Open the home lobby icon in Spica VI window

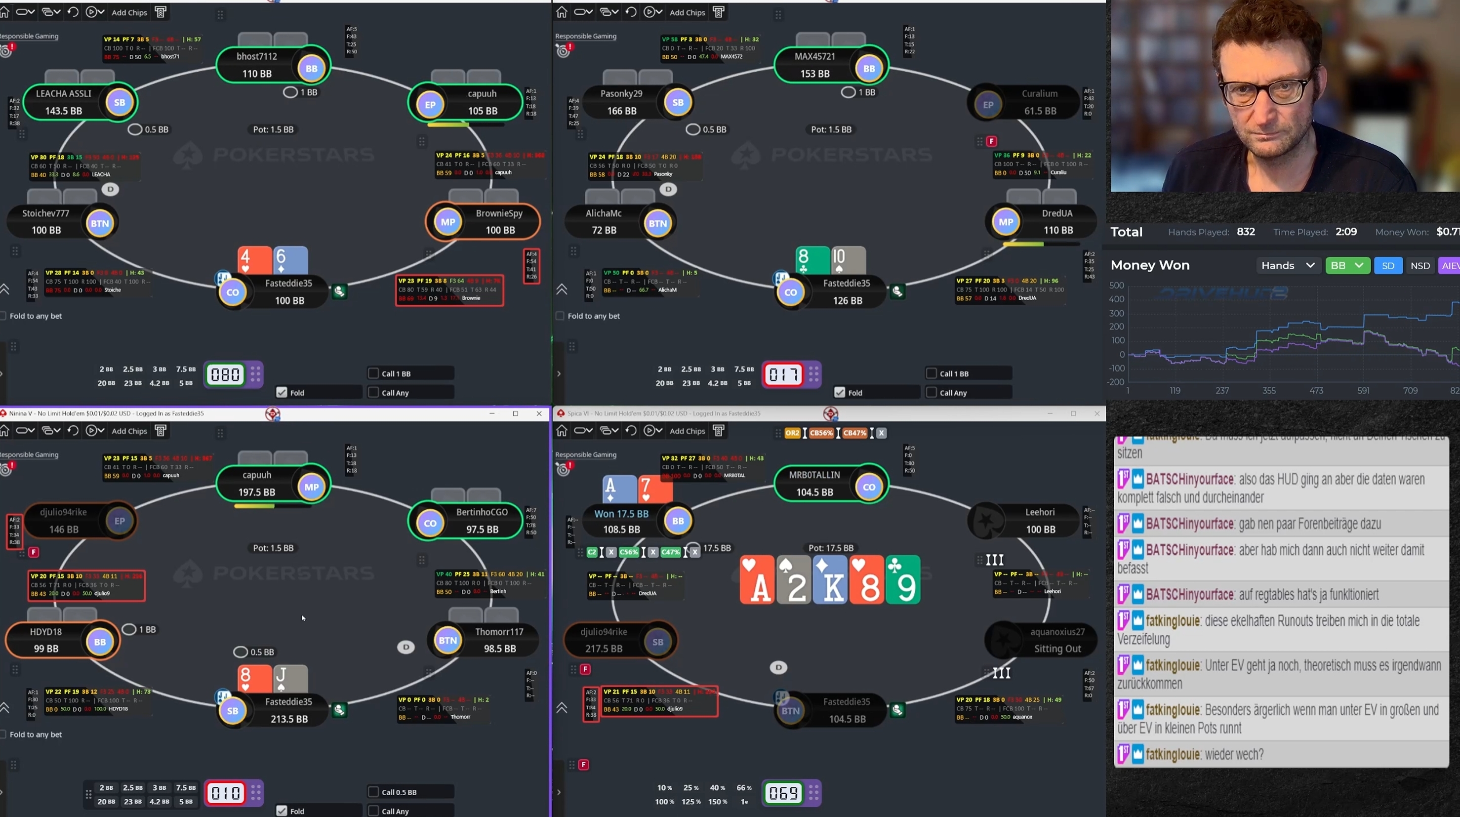562,431
